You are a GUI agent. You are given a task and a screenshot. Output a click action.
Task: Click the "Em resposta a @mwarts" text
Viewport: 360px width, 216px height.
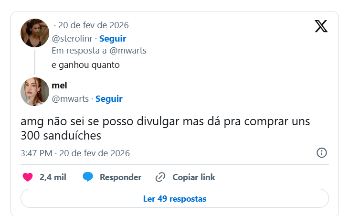point(98,50)
